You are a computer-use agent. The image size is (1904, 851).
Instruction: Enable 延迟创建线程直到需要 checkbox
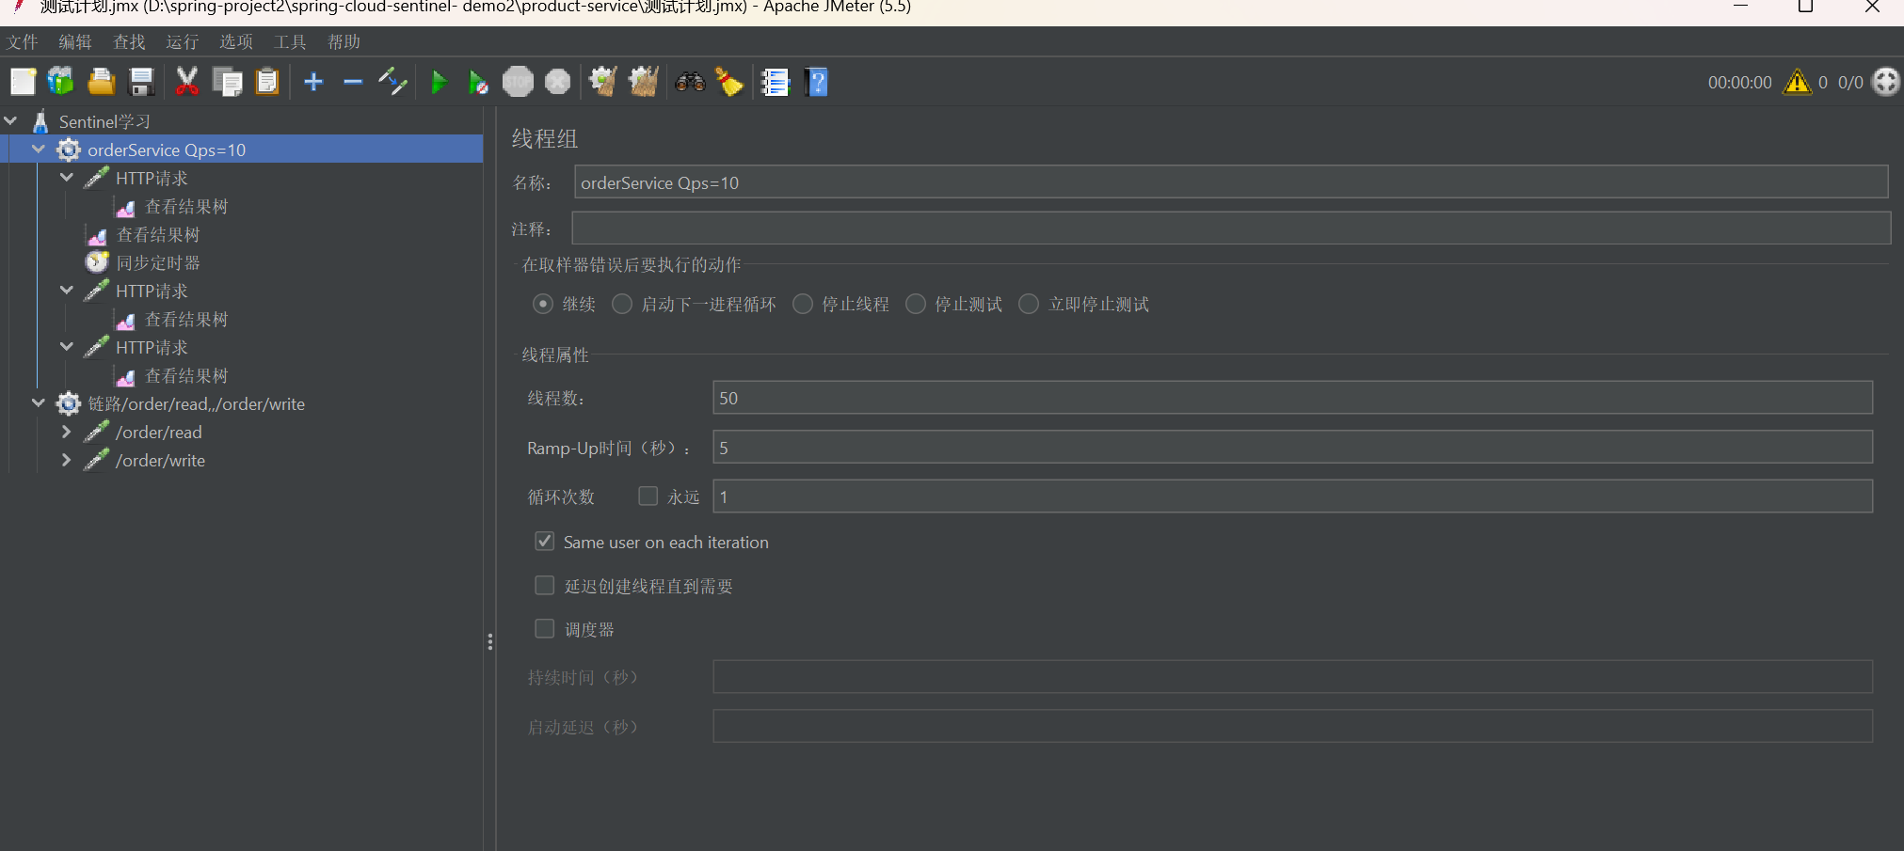click(545, 586)
